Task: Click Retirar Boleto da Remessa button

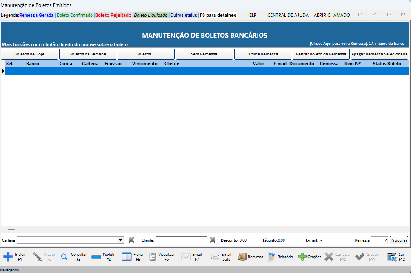Action: click(321, 54)
